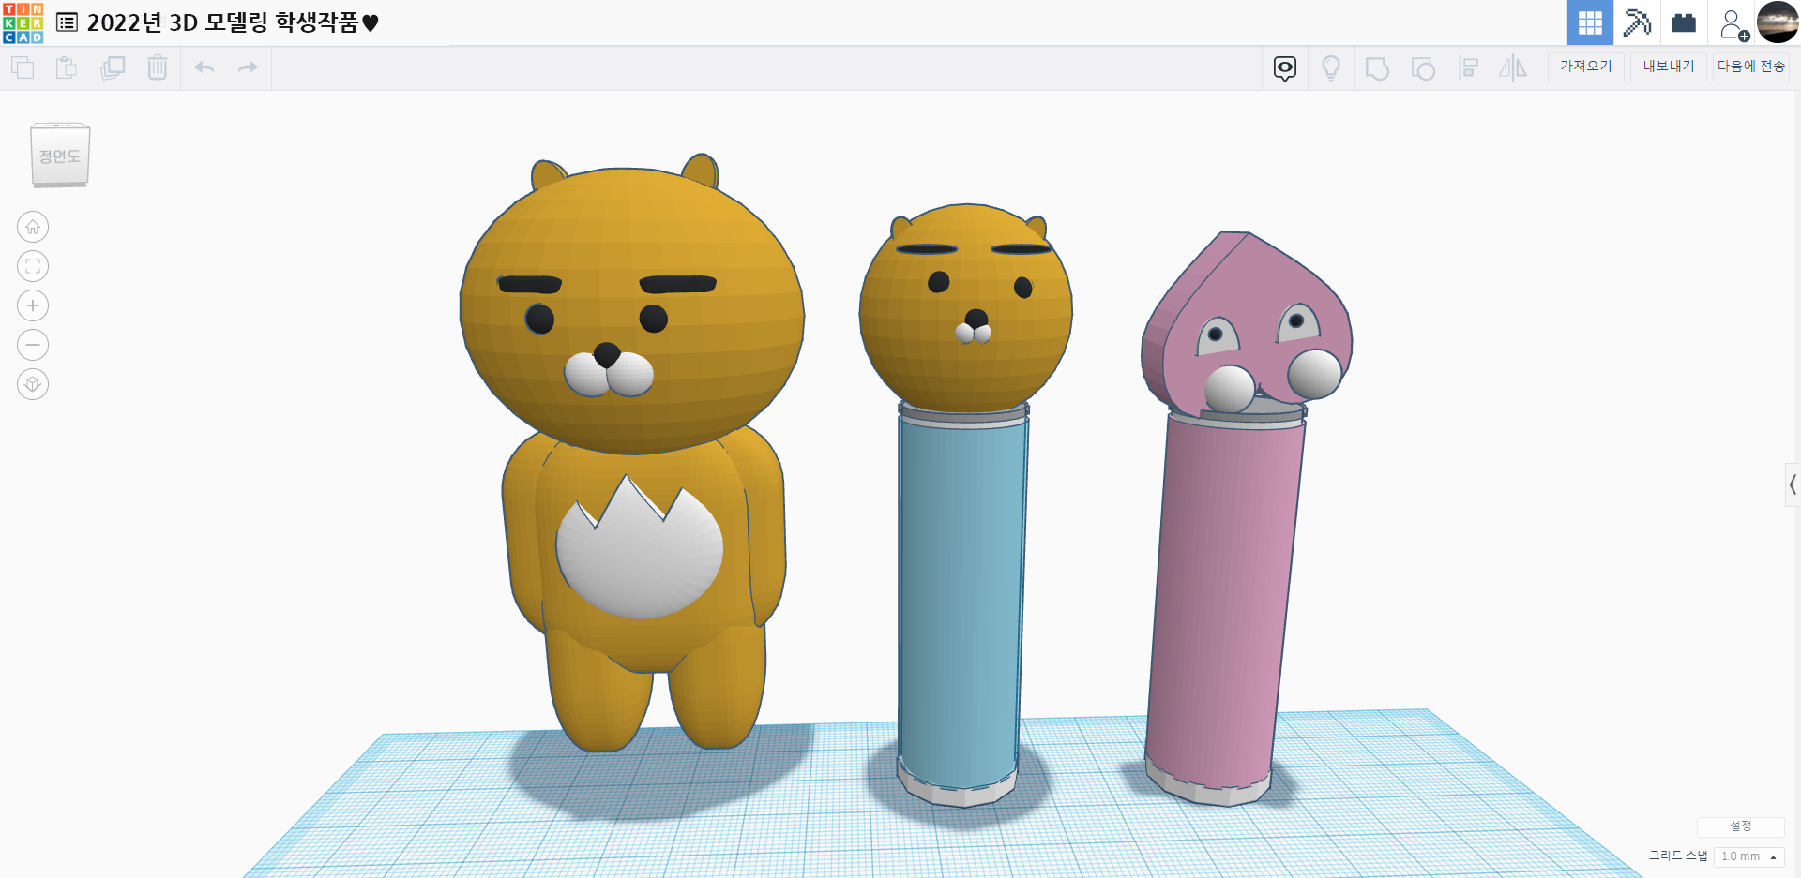Toggle orthographic perspective view cube icon
The image size is (1801, 878).
point(33,384)
